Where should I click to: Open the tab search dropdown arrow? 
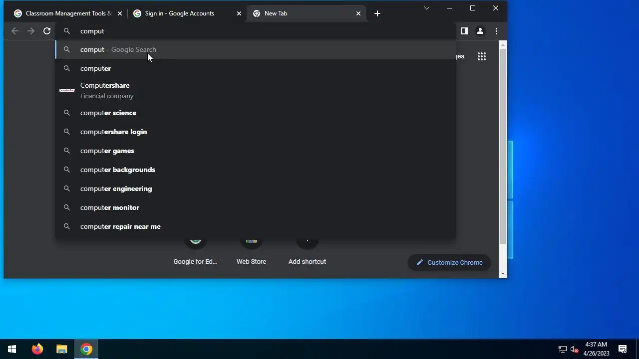pos(427,8)
